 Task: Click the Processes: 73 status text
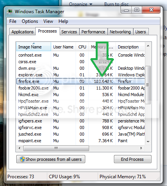click(21, 177)
